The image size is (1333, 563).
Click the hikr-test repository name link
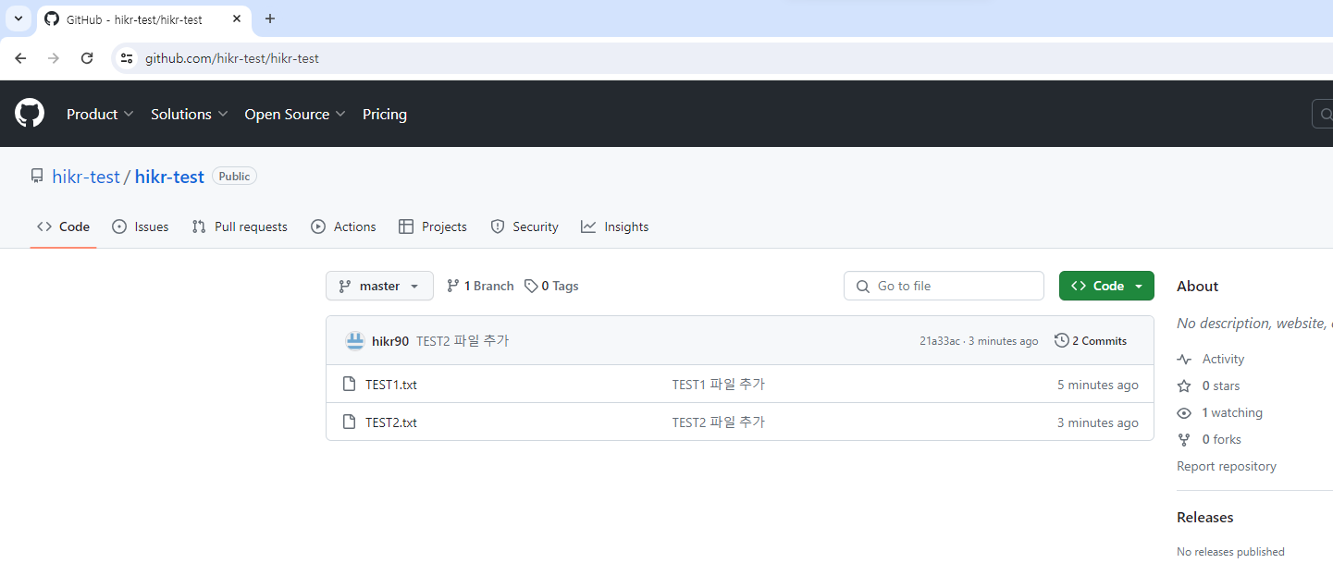point(169,177)
